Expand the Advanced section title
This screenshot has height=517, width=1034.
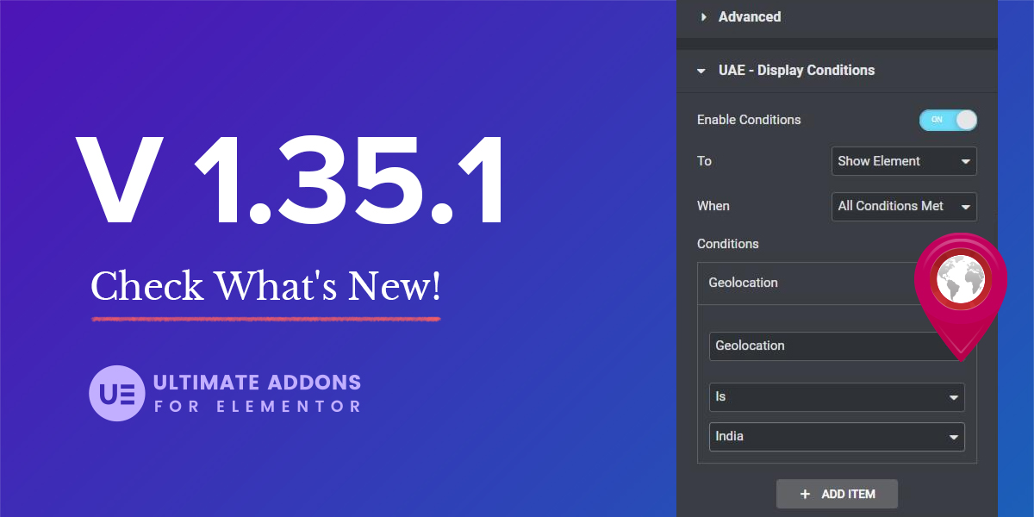[749, 17]
